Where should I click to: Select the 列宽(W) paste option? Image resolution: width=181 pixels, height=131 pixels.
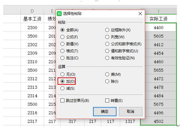(x=115, y=37)
